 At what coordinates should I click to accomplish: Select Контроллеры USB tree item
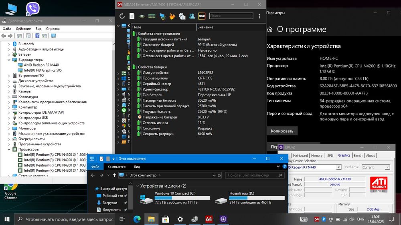click(33, 118)
